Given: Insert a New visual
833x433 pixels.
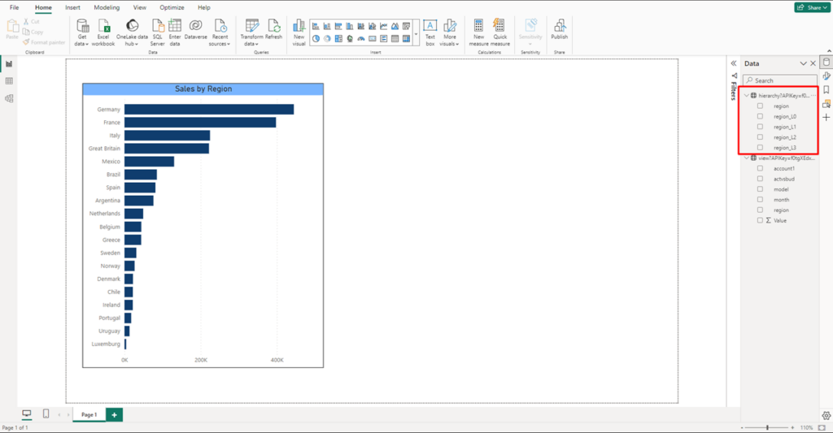Looking at the screenshot, I should tap(299, 32).
